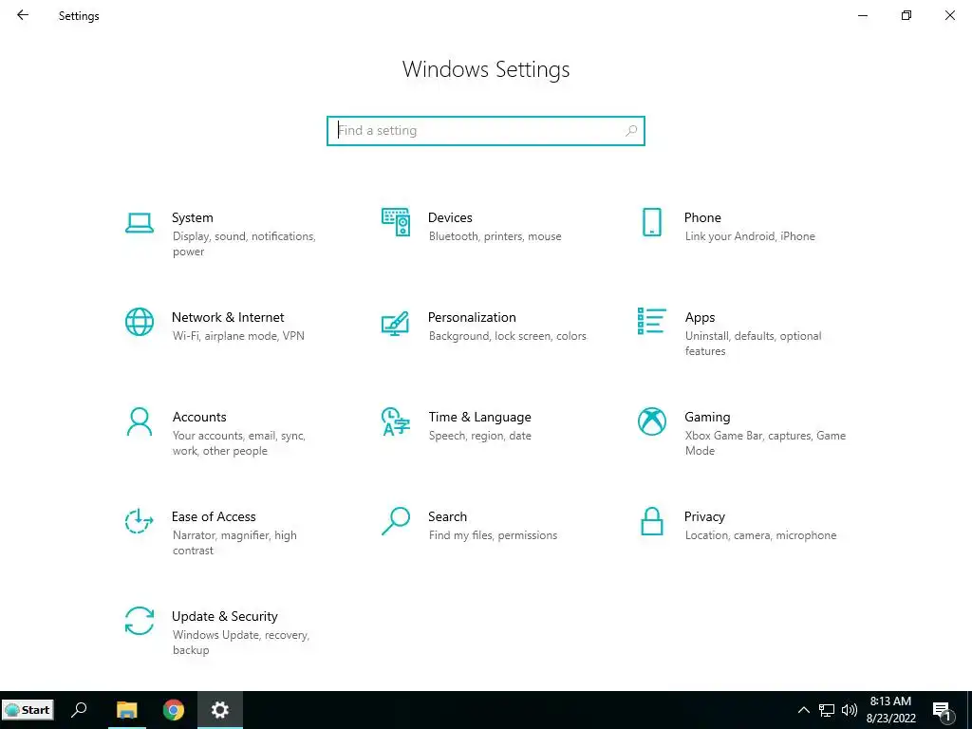
Task: Click 'Location, camera, microphone' description
Action: (x=760, y=535)
